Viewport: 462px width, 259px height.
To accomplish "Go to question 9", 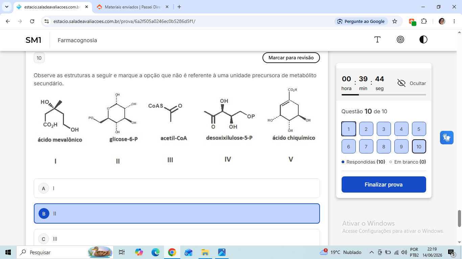I will [x=401, y=146].
